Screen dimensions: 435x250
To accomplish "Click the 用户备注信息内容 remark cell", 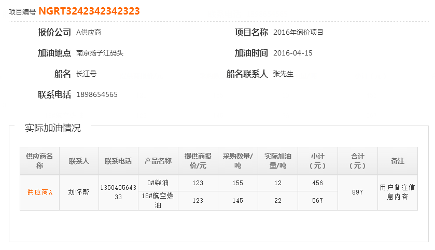I will [x=398, y=192].
